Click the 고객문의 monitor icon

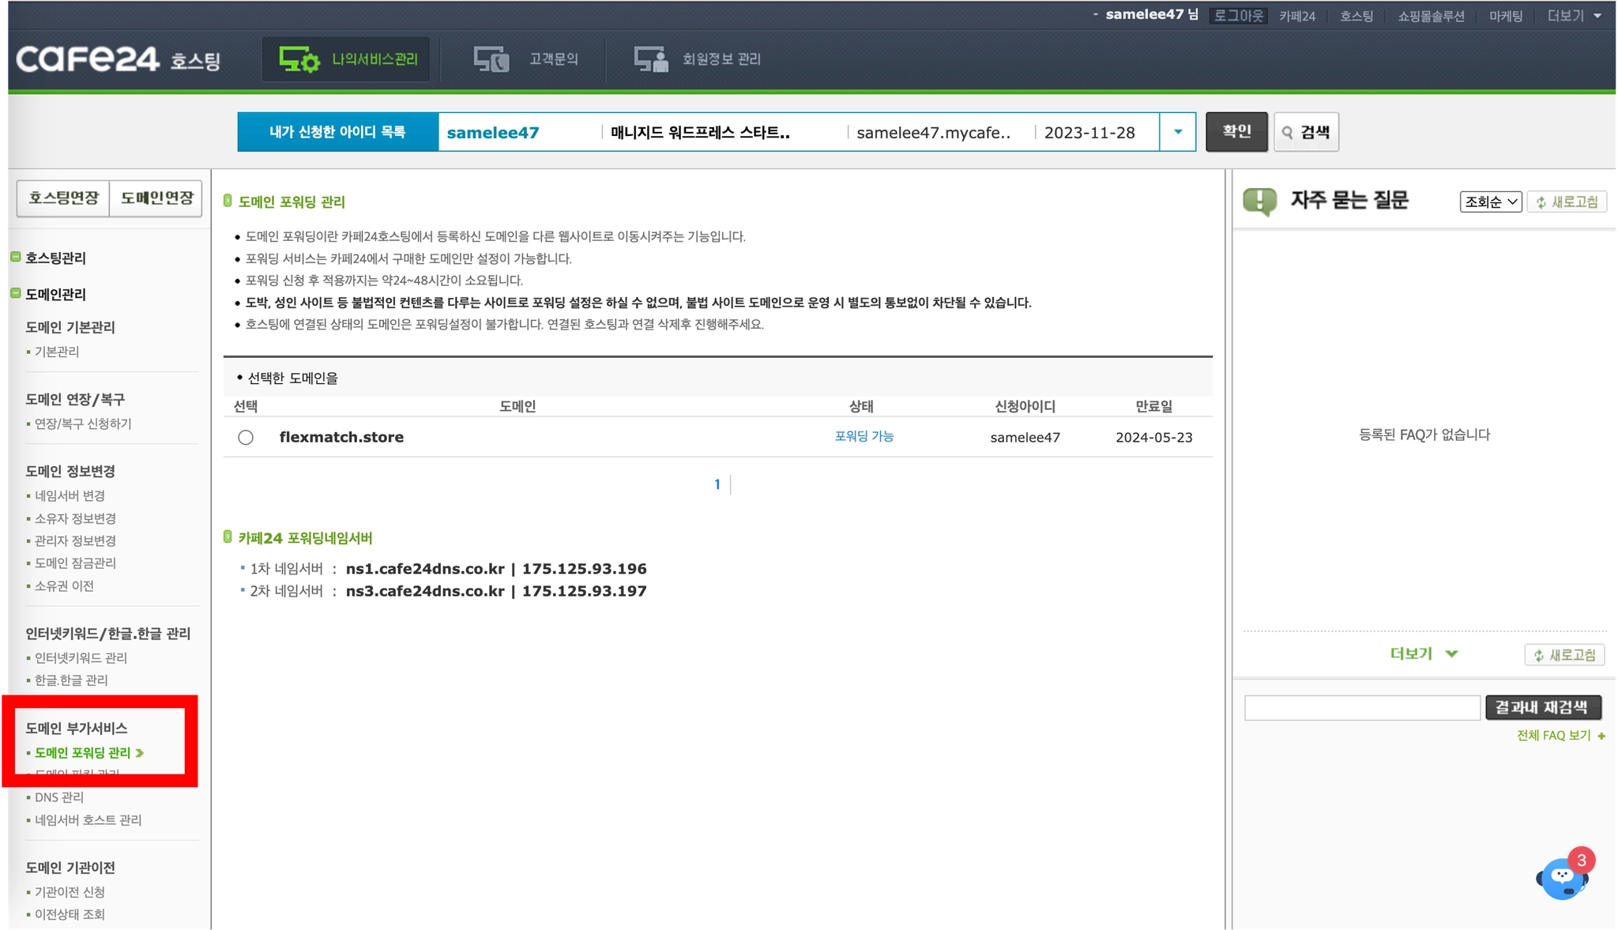point(491,59)
